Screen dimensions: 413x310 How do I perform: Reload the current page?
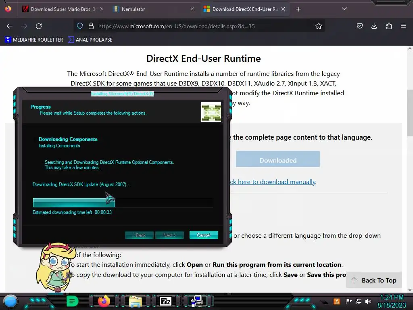click(x=39, y=26)
